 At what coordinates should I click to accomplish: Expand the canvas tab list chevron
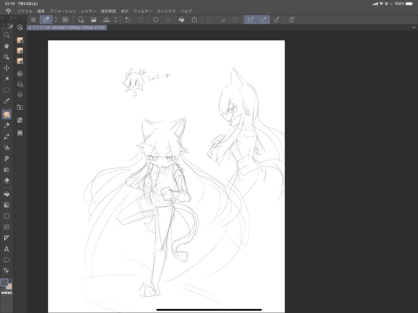pos(413,28)
